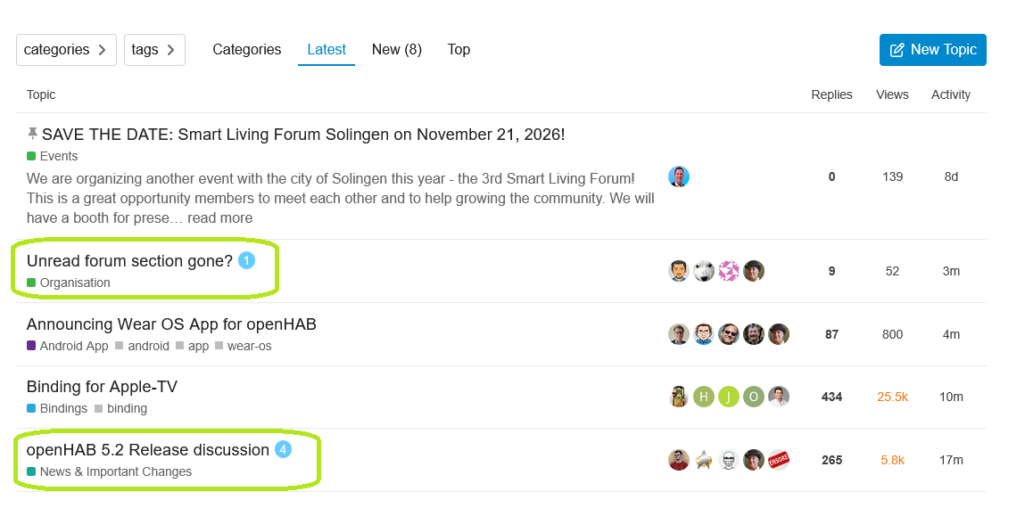The height and width of the screenshot is (508, 1025).
Task: Open the pinned Smart Living Forum topic
Action: 303,135
